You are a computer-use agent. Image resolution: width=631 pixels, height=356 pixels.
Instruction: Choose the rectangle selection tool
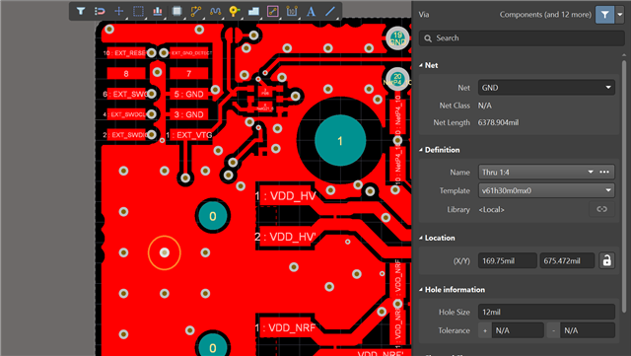point(138,11)
